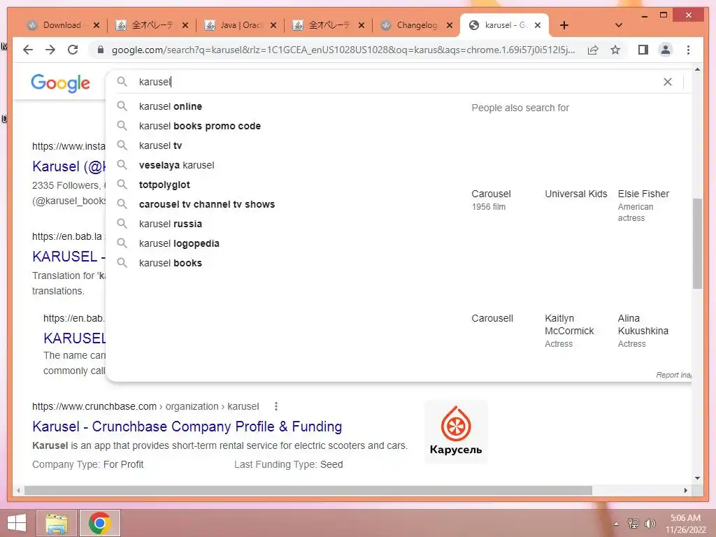
Task: Go back to the previous page
Action: click(28, 50)
